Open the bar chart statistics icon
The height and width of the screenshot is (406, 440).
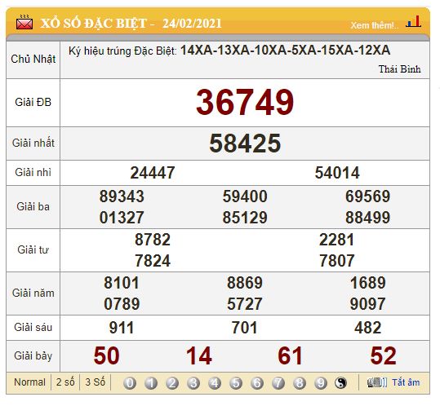(x=414, y=21)
